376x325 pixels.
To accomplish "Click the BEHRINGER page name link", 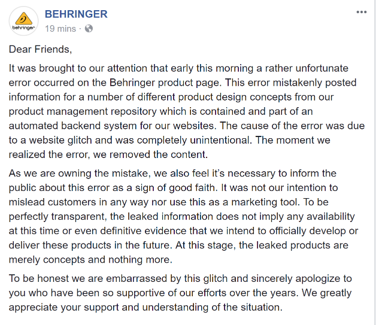I will coord(76,14).
